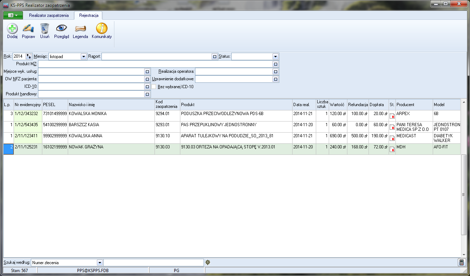Click status icon in KOWALSKA MONIKA row
470x276 pixels.
(x=392, y=116)
